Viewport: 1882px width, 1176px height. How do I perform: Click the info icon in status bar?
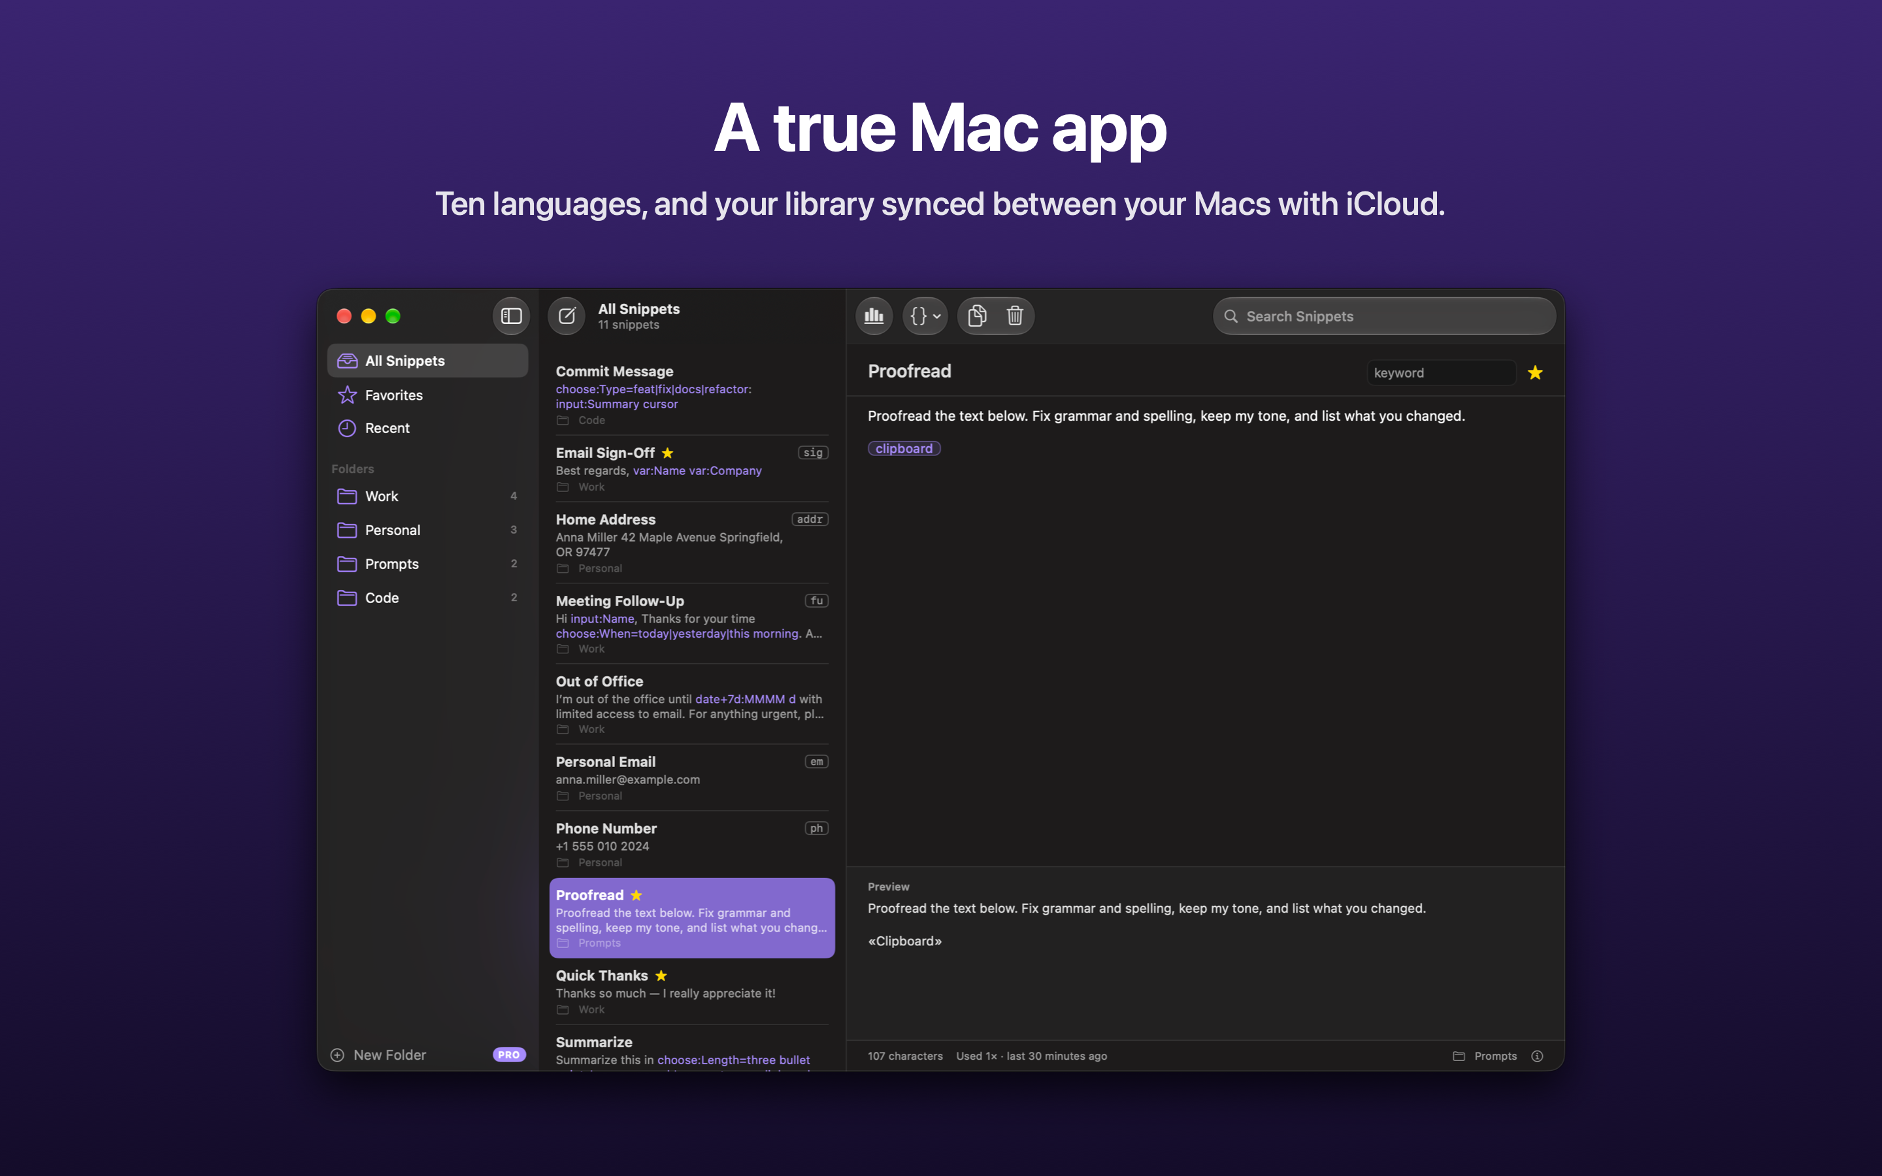click(x=1537, y=1055)
